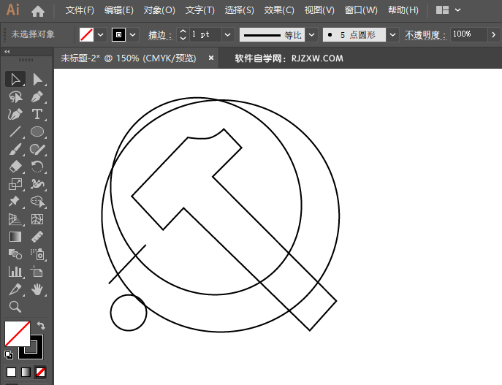Select the Type tool

click(37, 114)
